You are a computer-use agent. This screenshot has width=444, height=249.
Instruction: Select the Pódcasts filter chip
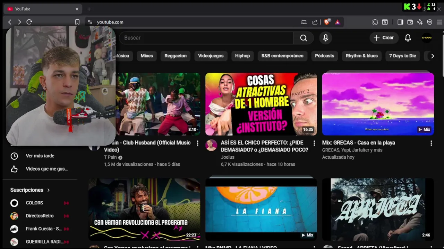click(x=325, y=56)
